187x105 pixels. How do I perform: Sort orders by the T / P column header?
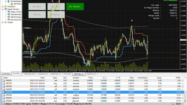114,78
